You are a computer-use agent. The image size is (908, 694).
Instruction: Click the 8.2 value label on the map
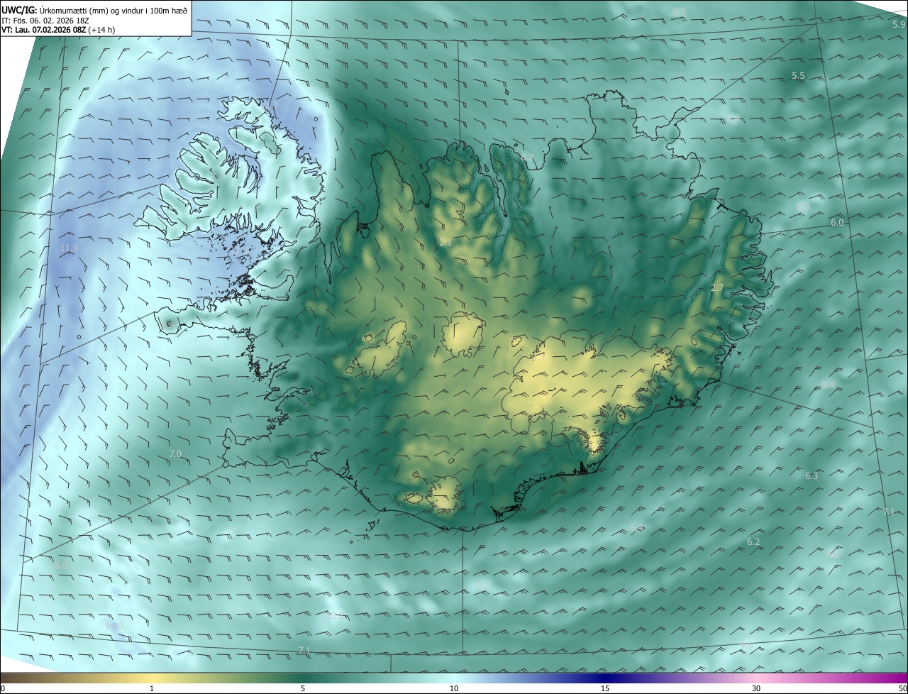tap(527, 157)
